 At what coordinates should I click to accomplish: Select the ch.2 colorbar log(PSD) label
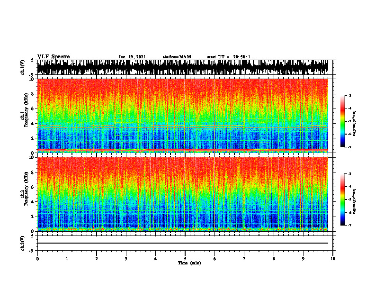pos(355,201)
